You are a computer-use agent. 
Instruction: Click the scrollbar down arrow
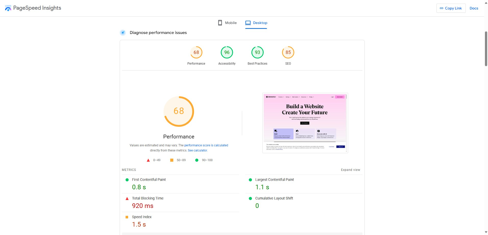click(x=486, y=232)
